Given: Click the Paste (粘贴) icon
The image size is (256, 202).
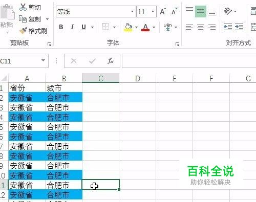Looking at the screenshot, I should pos(7,12).
